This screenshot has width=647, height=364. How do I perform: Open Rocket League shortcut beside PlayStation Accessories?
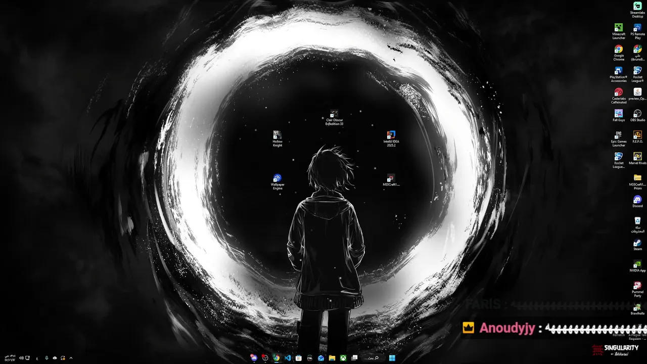tap(637, 74)
